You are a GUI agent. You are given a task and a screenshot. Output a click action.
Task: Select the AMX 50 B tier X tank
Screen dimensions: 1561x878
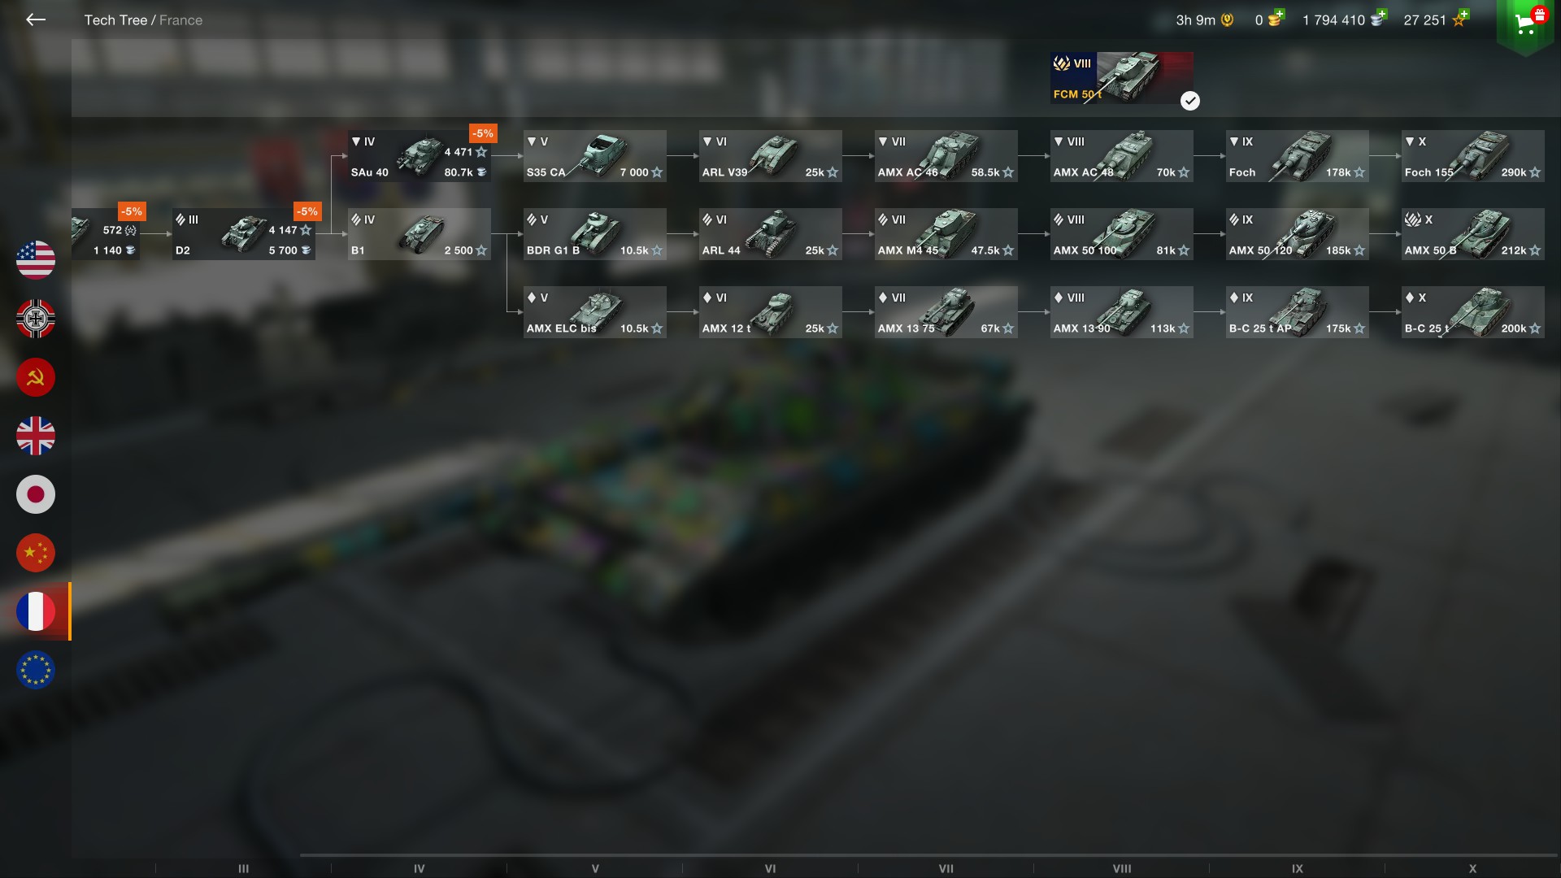click(x=1473, y=234)
